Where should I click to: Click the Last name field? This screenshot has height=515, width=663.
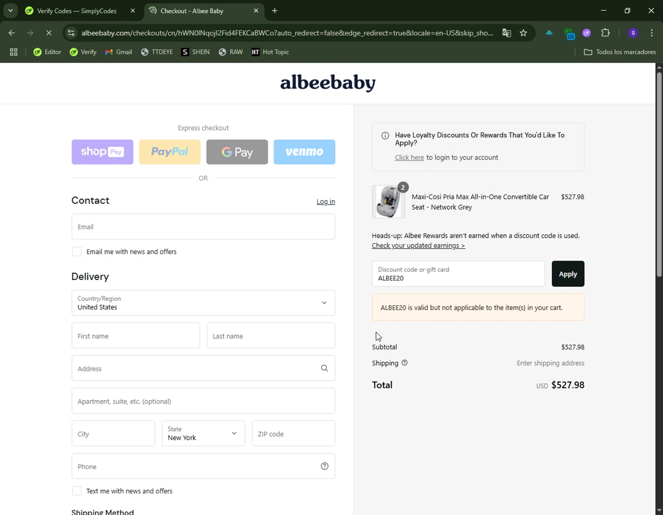[271, 336]
